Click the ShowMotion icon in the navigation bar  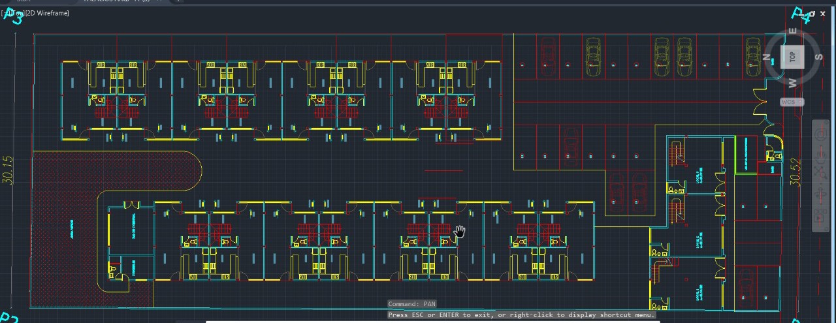click(x=821, y=217)
